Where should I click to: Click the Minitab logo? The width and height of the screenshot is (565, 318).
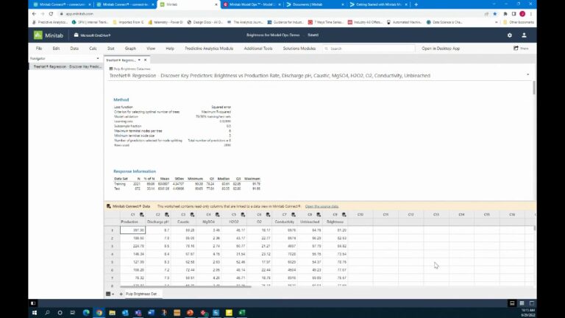coord(49,35)
